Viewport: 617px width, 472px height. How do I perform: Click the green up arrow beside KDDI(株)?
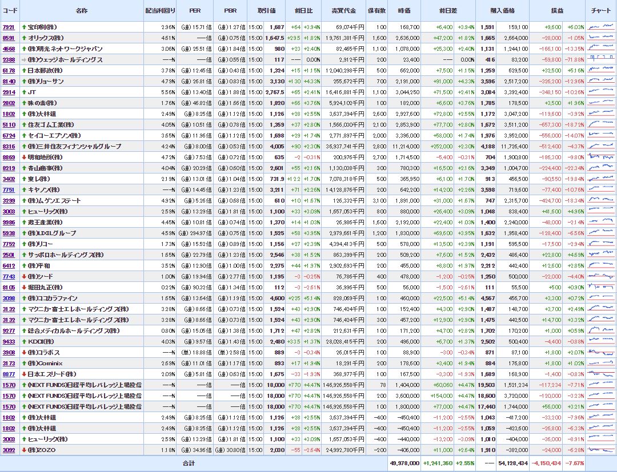[x=24, y=341]
